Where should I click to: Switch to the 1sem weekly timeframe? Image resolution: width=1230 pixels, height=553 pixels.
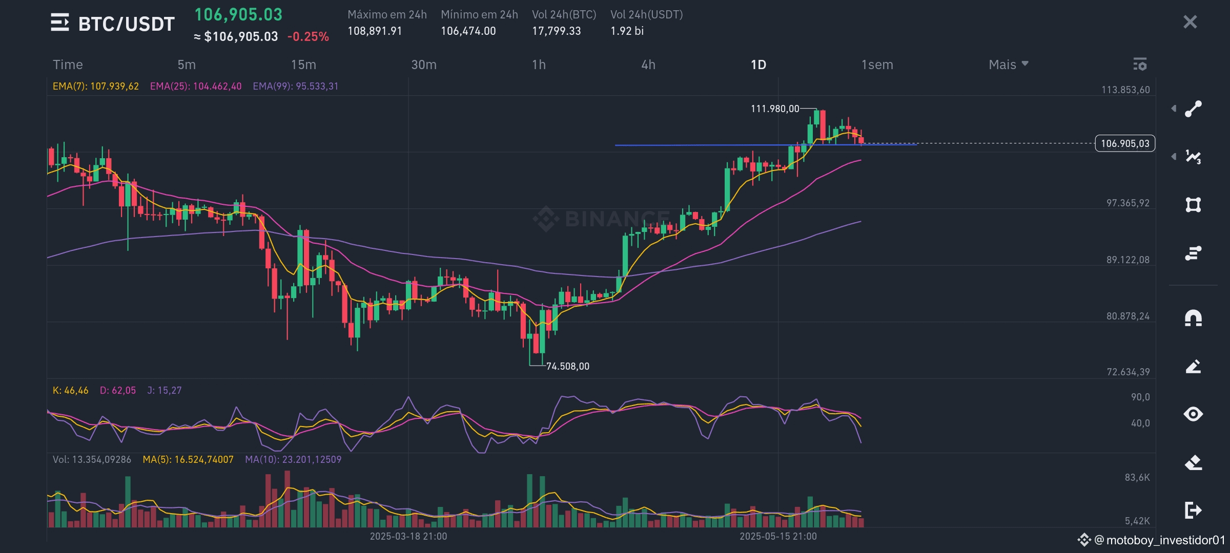[877, 65]
